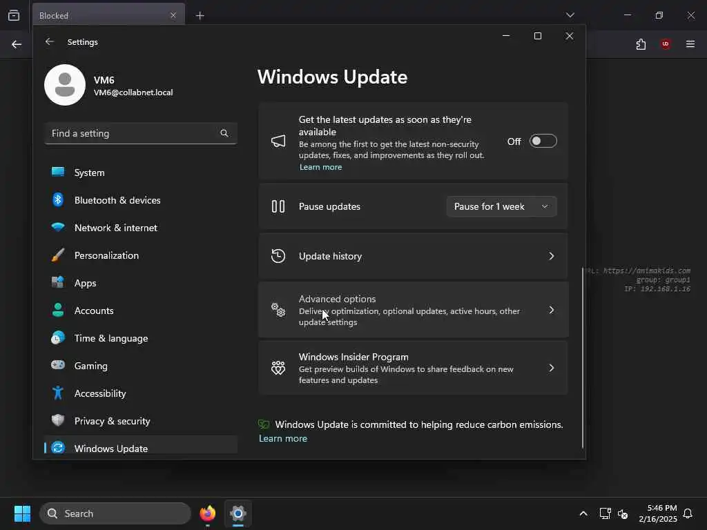Open the browser hamburger menu
This screenshot has height=530, width=707.
tap(690, 44)
